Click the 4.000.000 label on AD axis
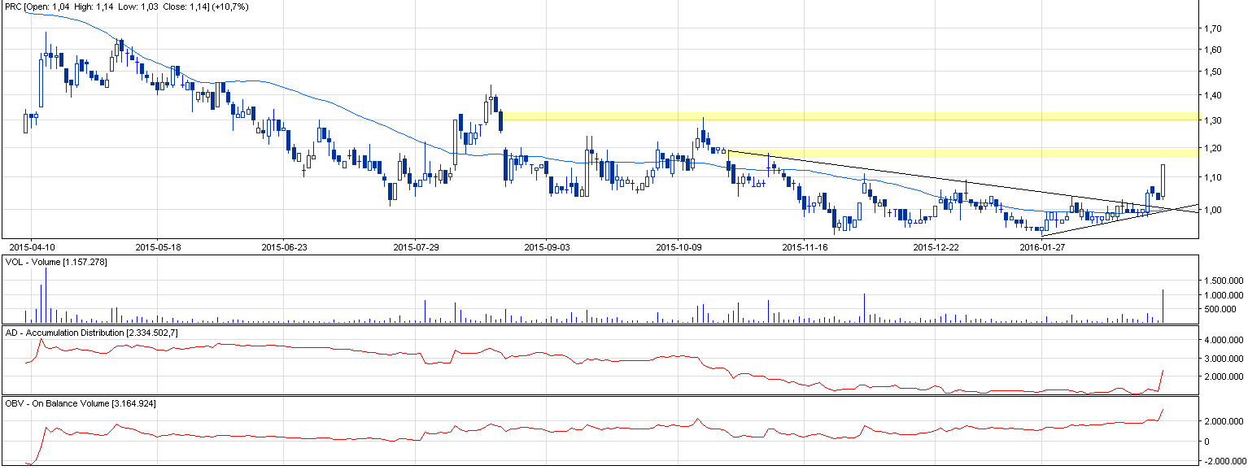Screen dimensions: 1248x470 [x=1223, y=340]
